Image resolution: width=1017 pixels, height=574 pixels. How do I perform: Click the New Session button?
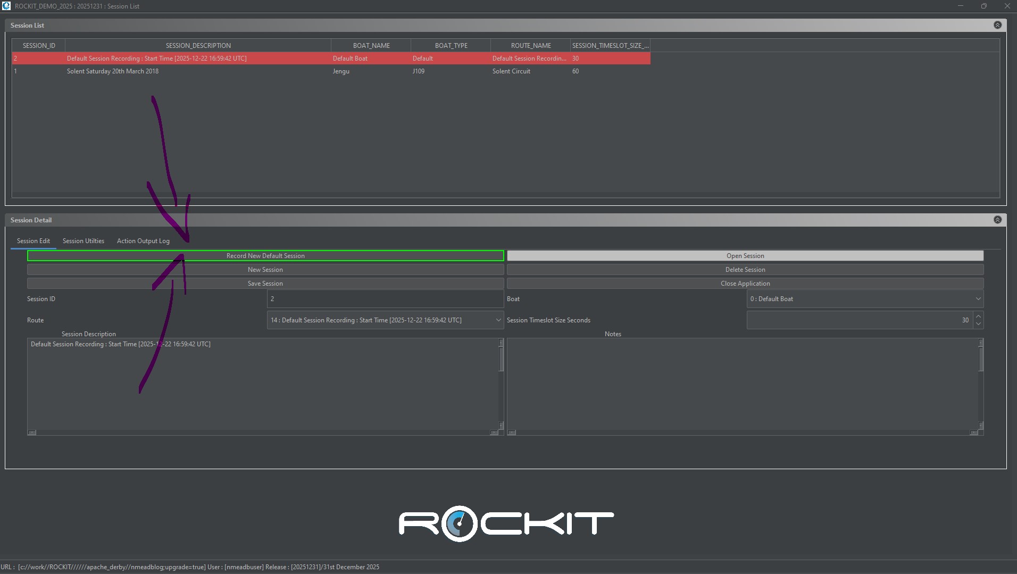point(265,270)
